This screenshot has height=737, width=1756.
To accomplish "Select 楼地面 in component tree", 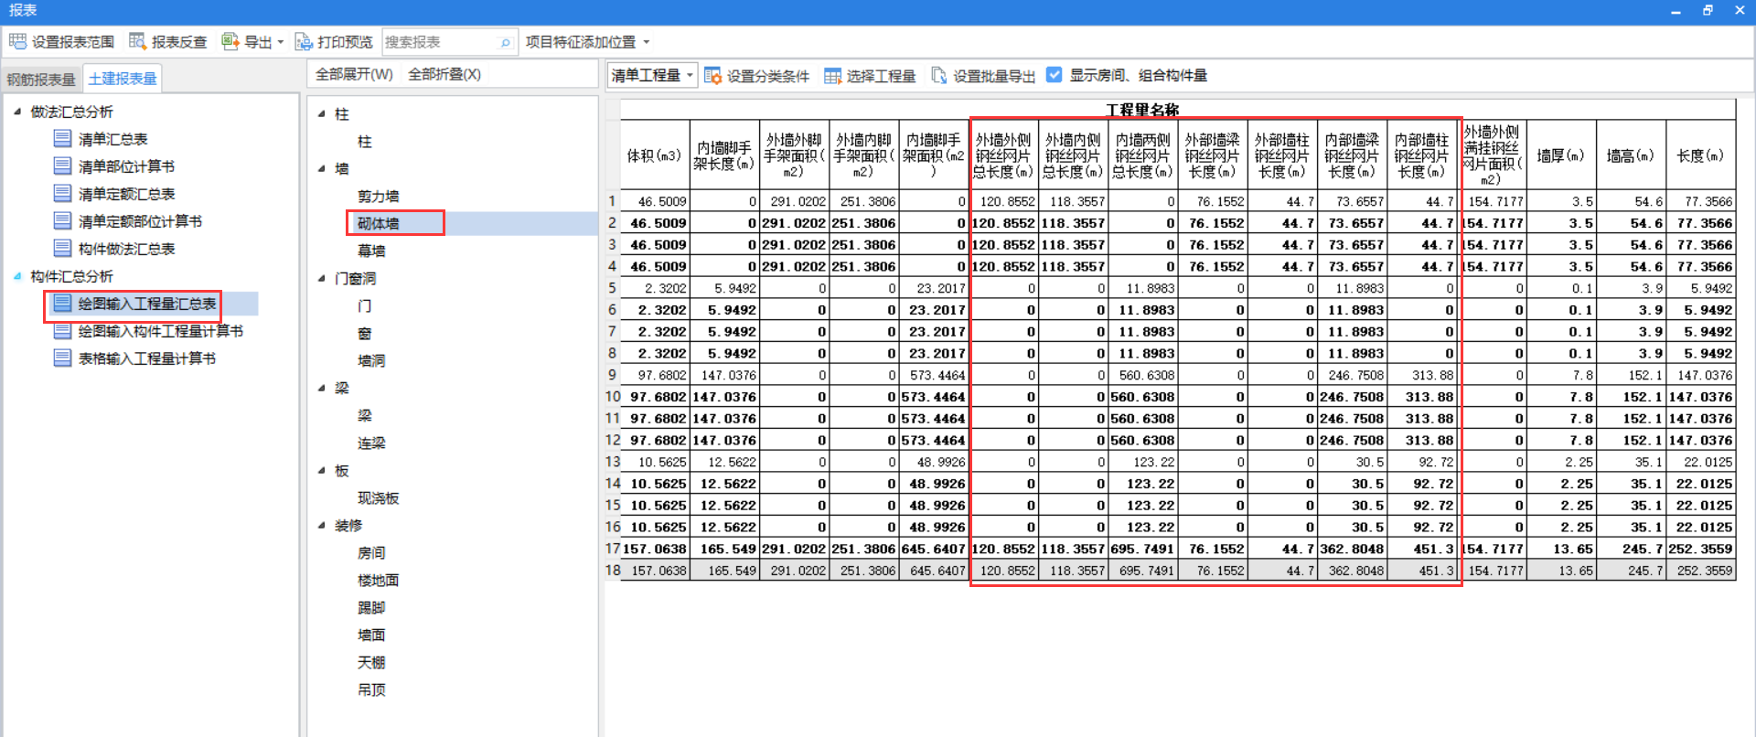I will [x=379, y=581].
